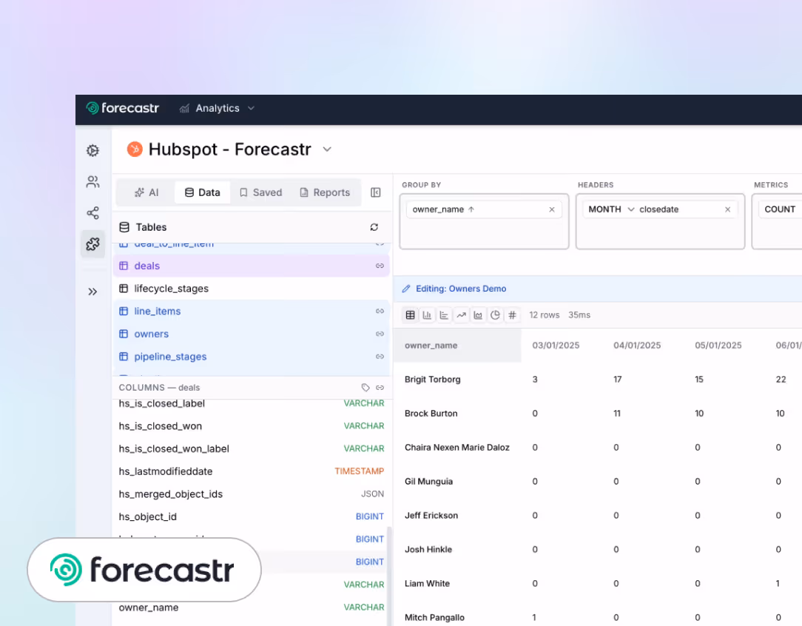Click the Gil Munguia row name
Image resolution: width=802 pixels, height=626 pixels.
click(x=428, y=482)
